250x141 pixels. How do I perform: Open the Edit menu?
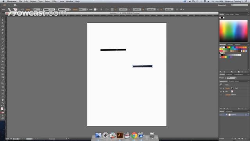tap(26, 1)
